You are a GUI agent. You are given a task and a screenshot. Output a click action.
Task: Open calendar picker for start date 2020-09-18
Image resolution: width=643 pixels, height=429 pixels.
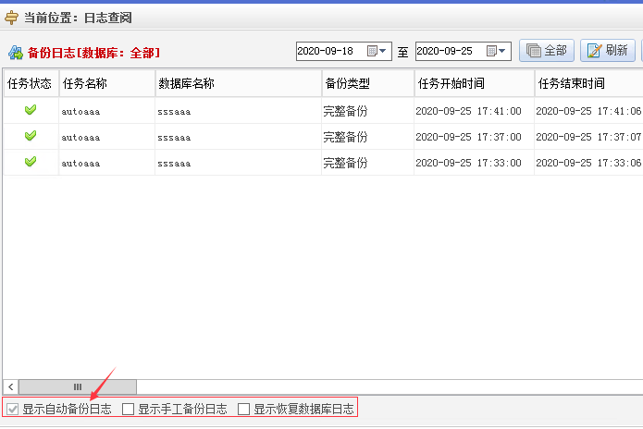pyautogui.click(x=373, y=52)
